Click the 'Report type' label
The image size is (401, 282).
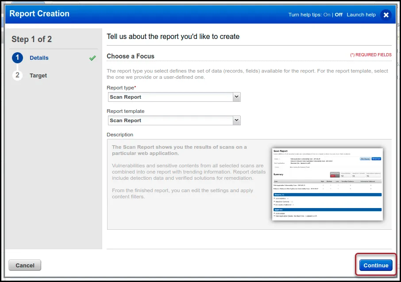tap(121, 88)
